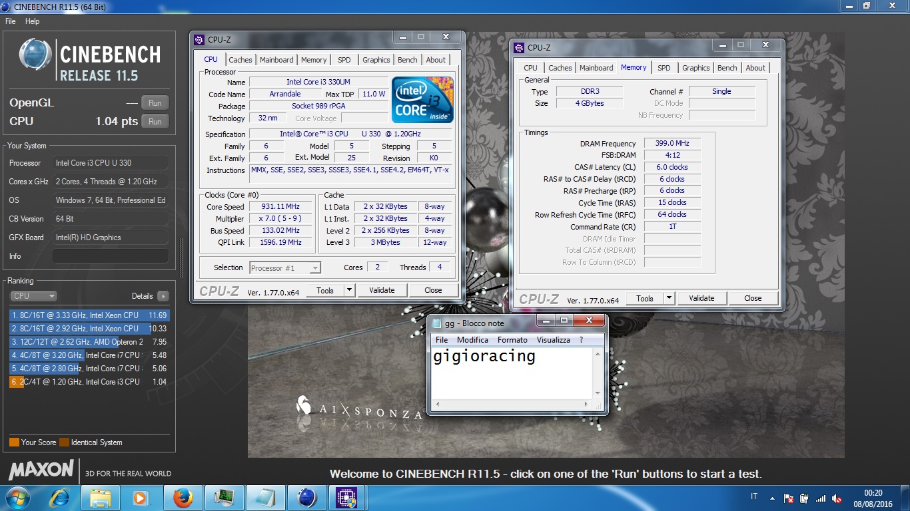910x511 pixels.
Task: Click network signal tray icon
Action: click(821, 498)
